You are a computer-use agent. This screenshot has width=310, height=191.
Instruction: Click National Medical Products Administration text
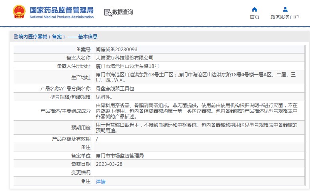[x=62, y=17]
